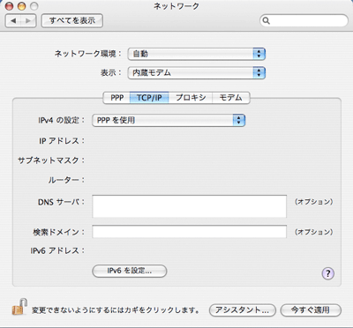Click the IPv6 を設定... button

pos(130,271)
